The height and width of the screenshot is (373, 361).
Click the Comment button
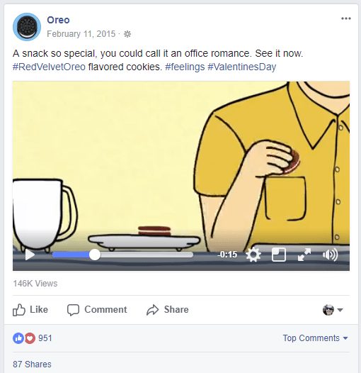coord(97,310)
